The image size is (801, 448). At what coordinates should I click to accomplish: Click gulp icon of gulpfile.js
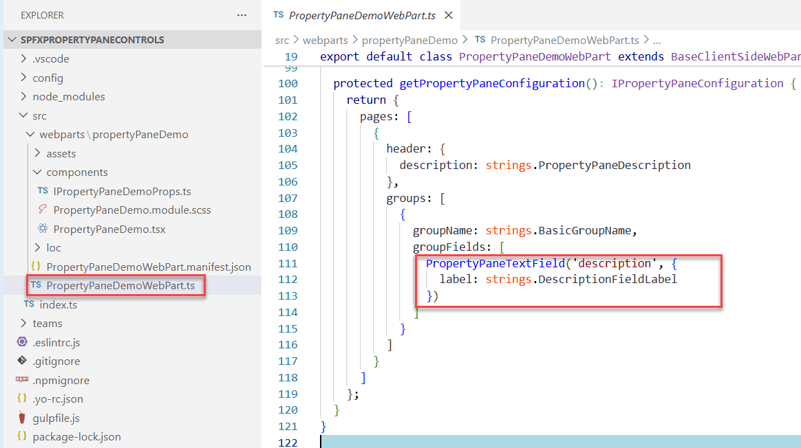22,417
